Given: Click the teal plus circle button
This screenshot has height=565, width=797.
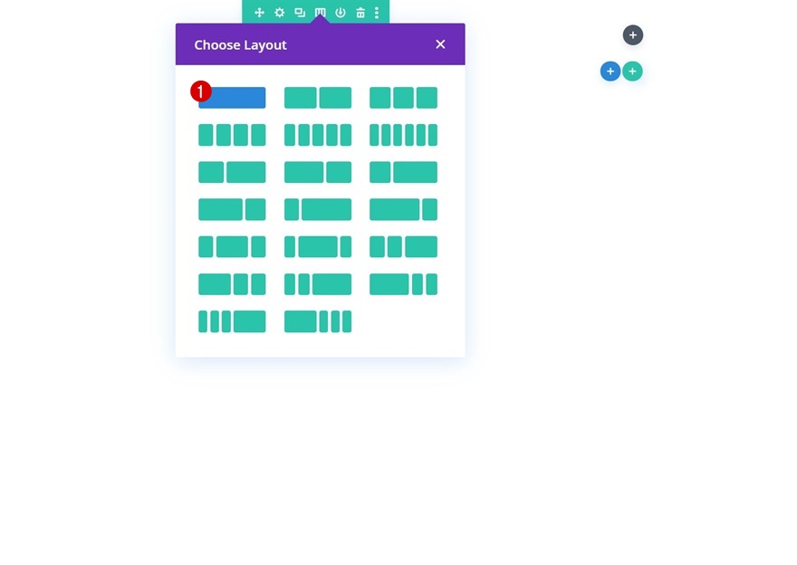Looking at the screenshot, I should coord(632,72).
